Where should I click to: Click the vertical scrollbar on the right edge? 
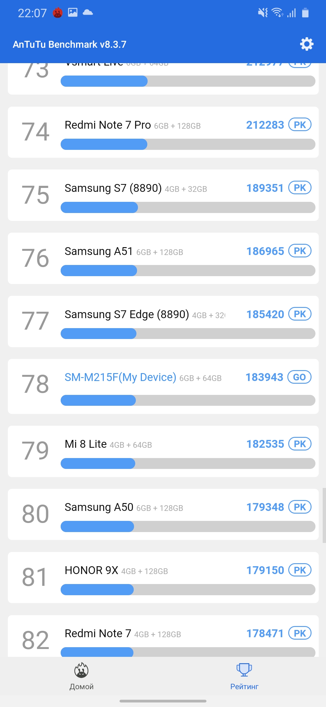click(x=324, y=515)
